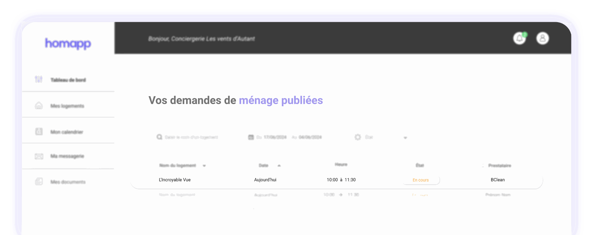The height and width of the screenshot is (235, 593).
Task: Click the Ma messagerie envelope icon
Action: pyautogui.click(x=39, y=156)
